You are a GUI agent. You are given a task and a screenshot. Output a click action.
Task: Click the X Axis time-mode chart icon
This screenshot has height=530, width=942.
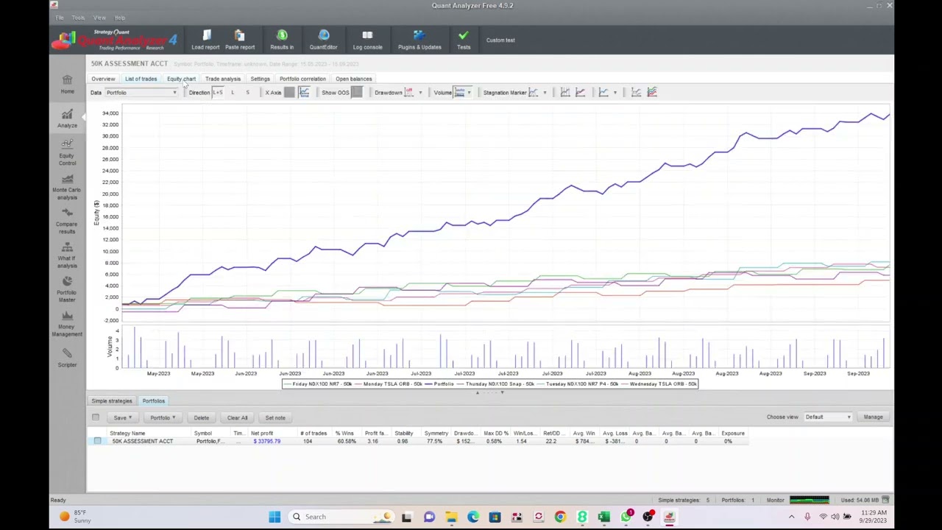(304, 92)
